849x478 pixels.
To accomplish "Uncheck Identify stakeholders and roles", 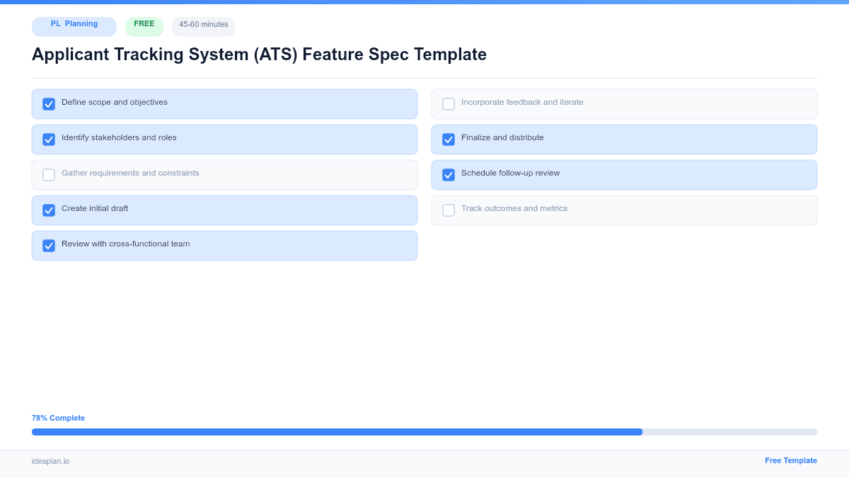I will point(49,139).
